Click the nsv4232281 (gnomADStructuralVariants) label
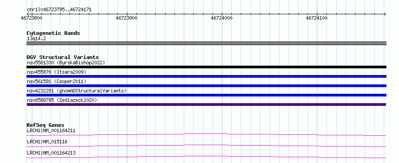The height and width of the screenshot is (163, 399). click(77, 91)
